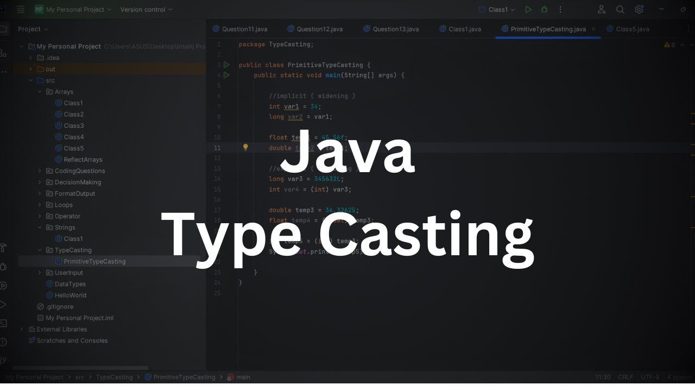The width and height of the screenshot is (695, 391).
Task: Run Class1 with the green play icon
Action: 528,9
